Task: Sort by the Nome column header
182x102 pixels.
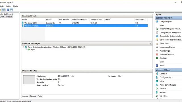Action: point(33,20)
